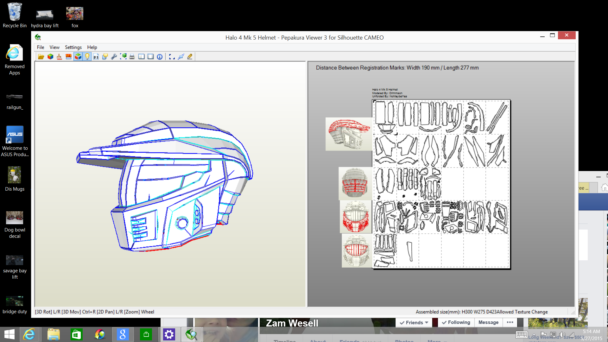Select the hydra bay lift desktop file
Image resolution: width=608 pixels, height=342 pixels.
pyautogui.click(x=45, y=18)
